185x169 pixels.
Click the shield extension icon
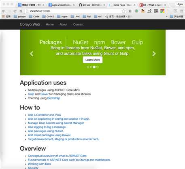point(175,11)
